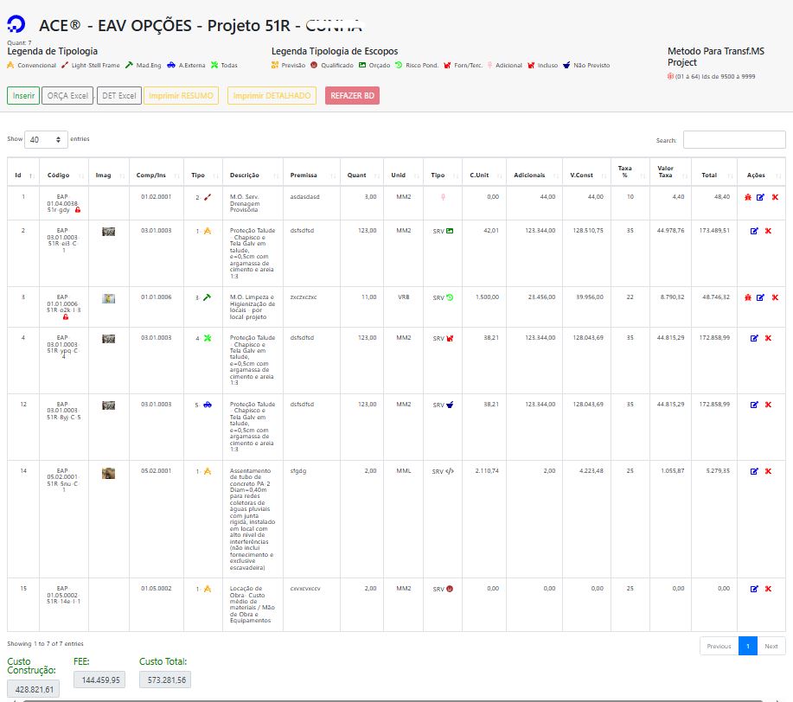Open the Show entries dropdown
This screenshot has height=702, width=793.
46,139
